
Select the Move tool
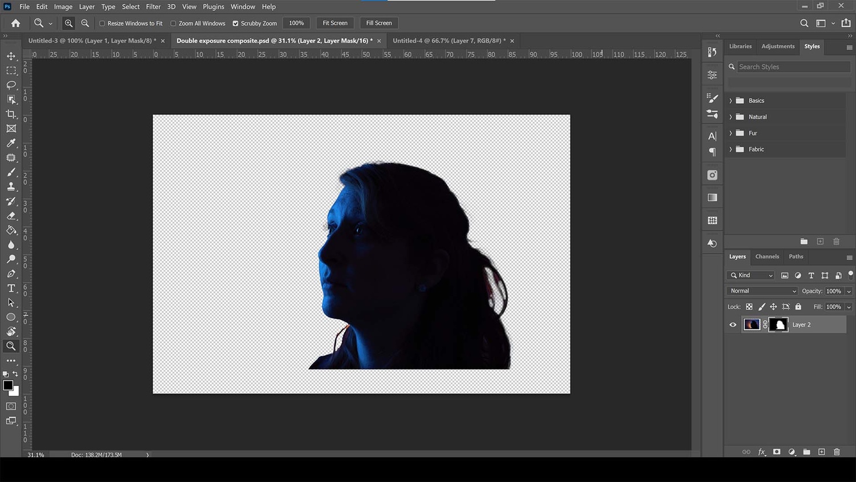11,56
